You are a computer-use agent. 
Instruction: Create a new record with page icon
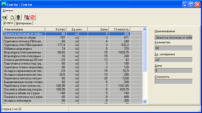(x=12, y=17)
